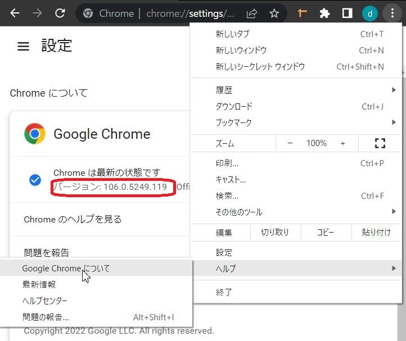Choose キャスト... from the menu
Viewport: 406px width, 341px height.
[296, 180]
